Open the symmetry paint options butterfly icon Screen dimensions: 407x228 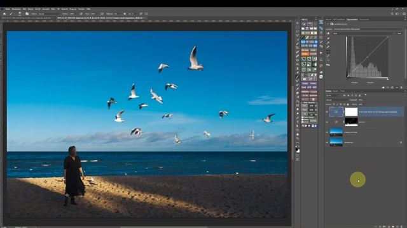click(x=146, y=14)
